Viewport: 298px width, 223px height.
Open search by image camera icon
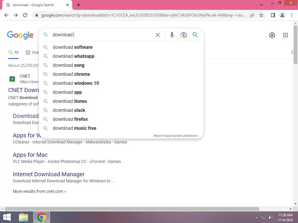point(183,35)
